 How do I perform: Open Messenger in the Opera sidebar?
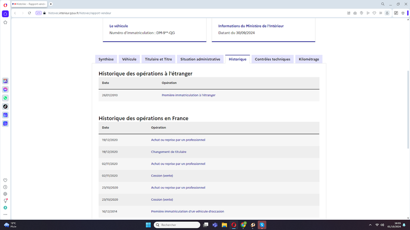click(5, 89)
